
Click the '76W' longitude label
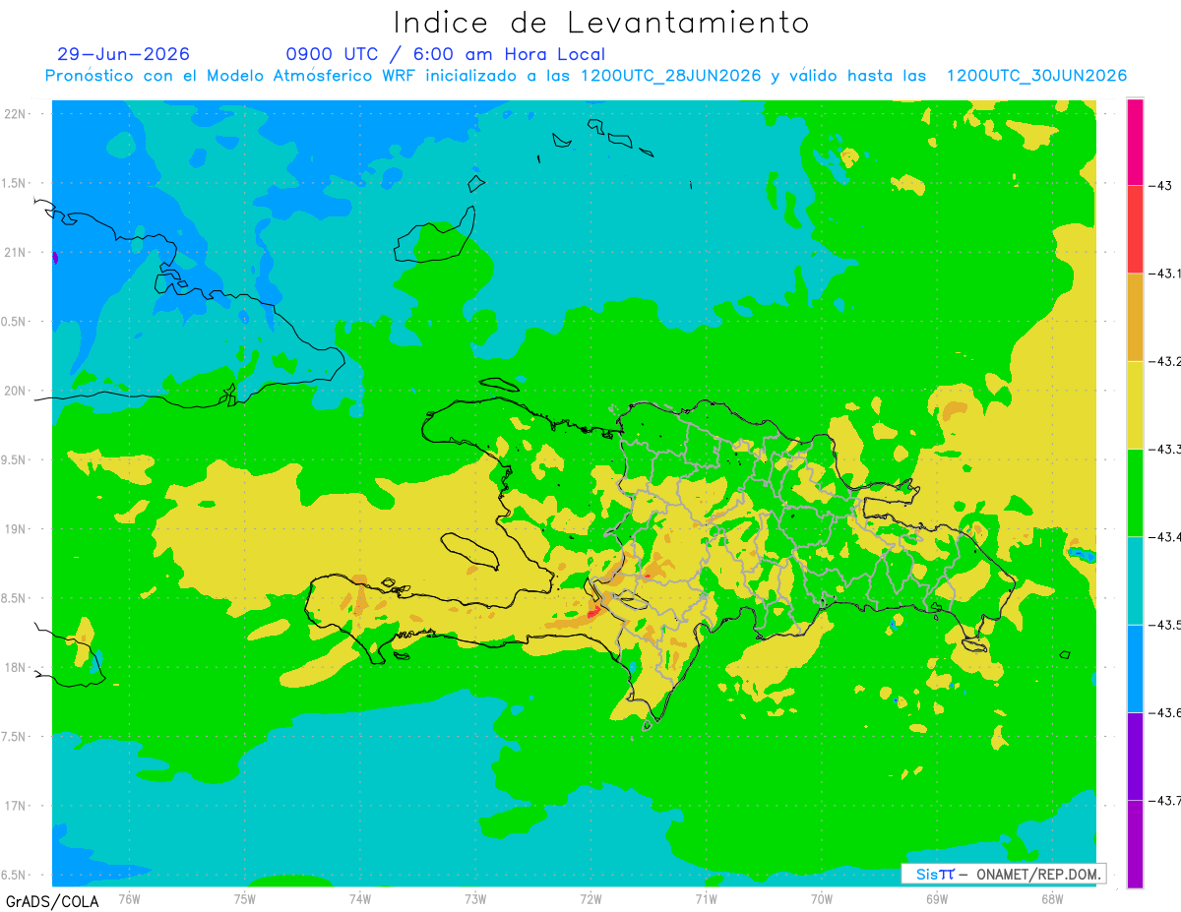click(129, 898)
